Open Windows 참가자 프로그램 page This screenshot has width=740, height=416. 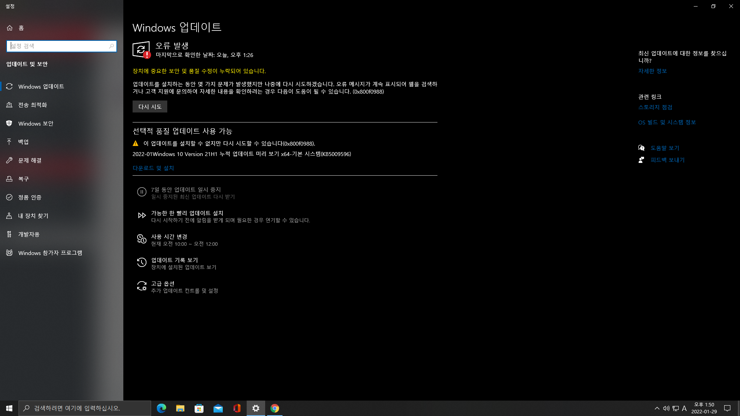coord(62,253)
